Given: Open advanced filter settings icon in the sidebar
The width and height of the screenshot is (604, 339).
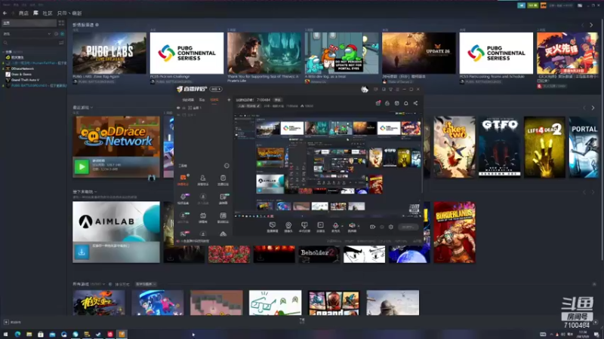Looking at the screenshot, I should point(61,43).
